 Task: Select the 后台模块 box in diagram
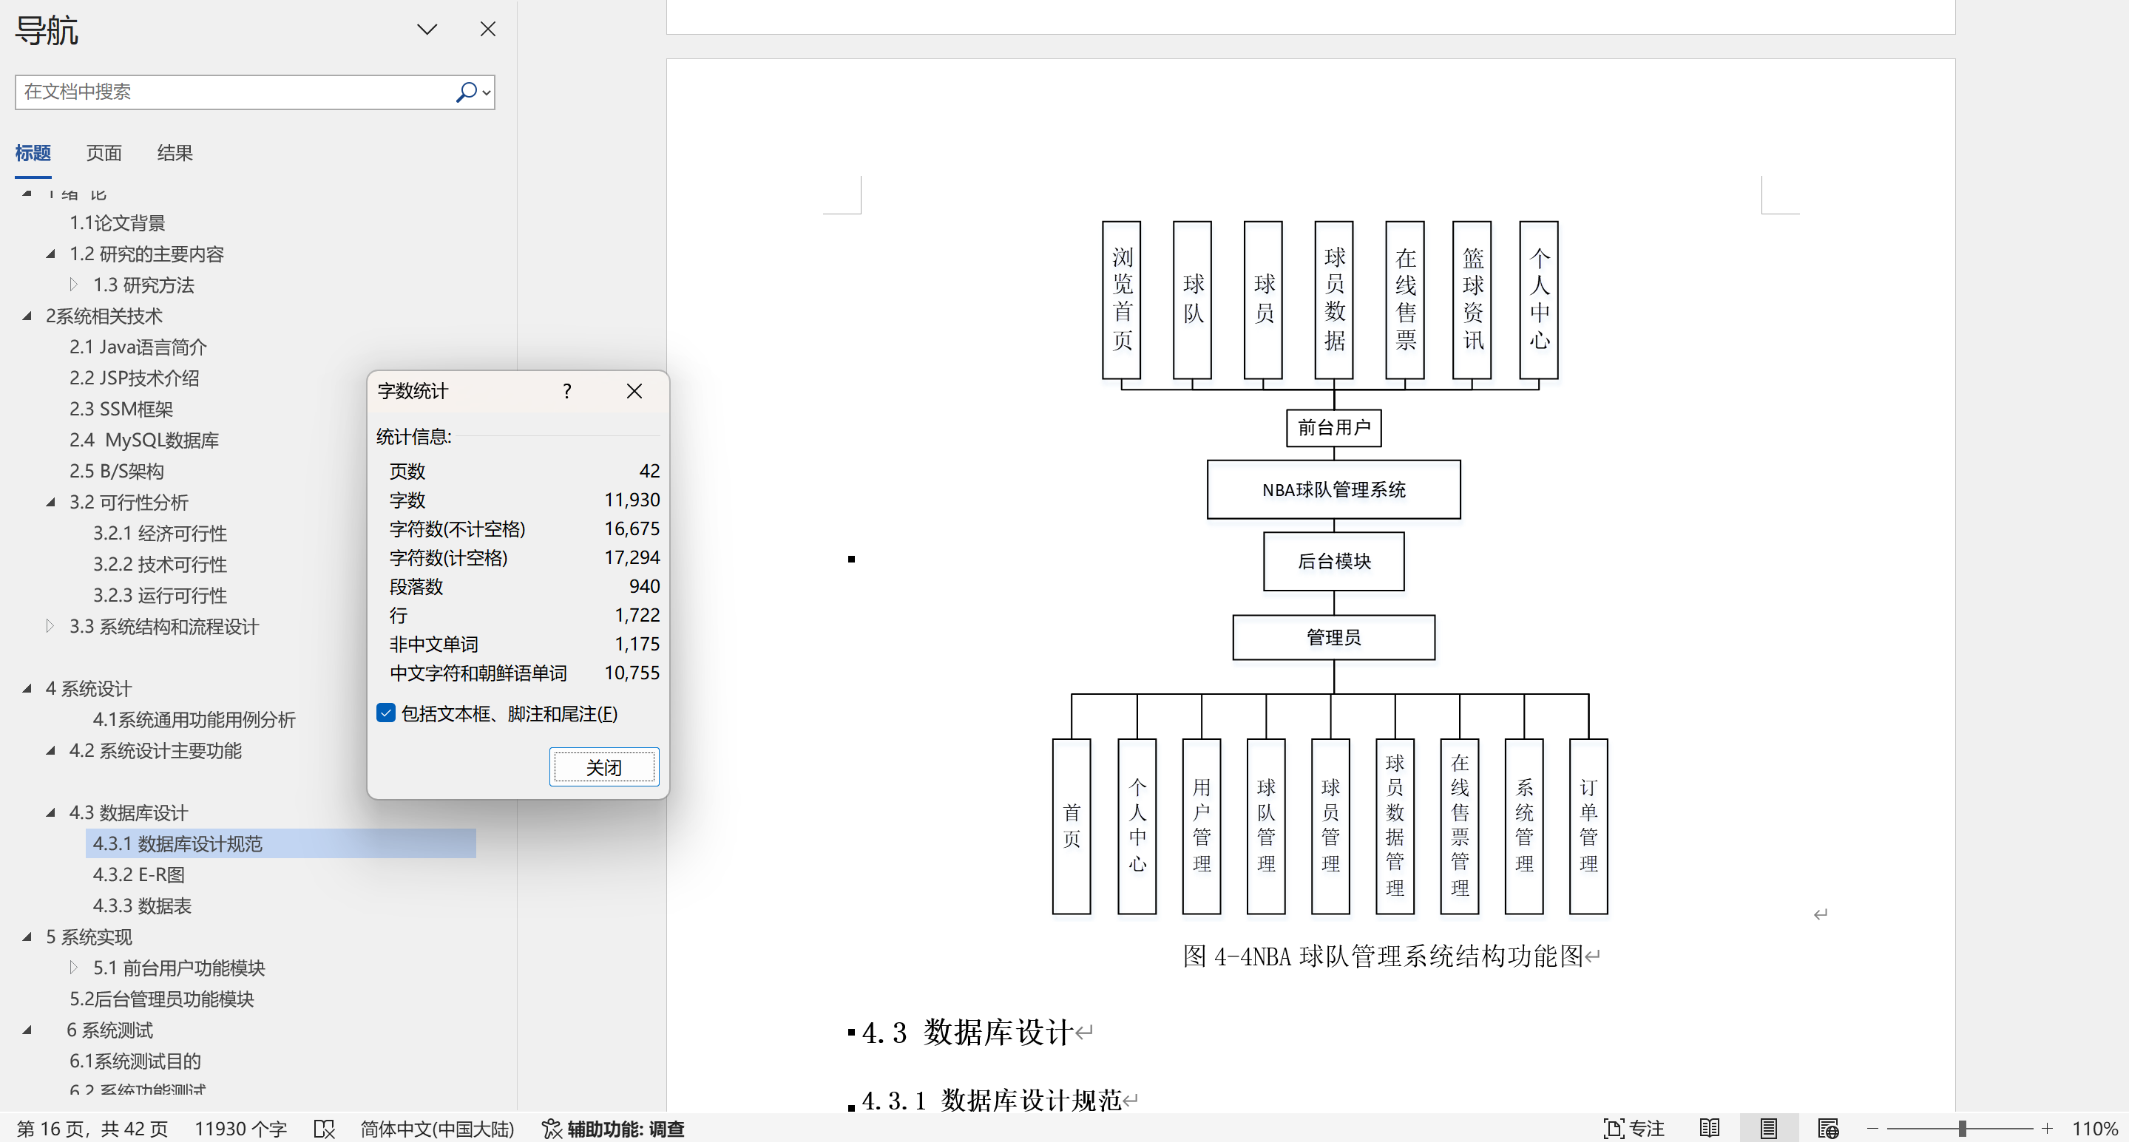tap(1333, 561)
